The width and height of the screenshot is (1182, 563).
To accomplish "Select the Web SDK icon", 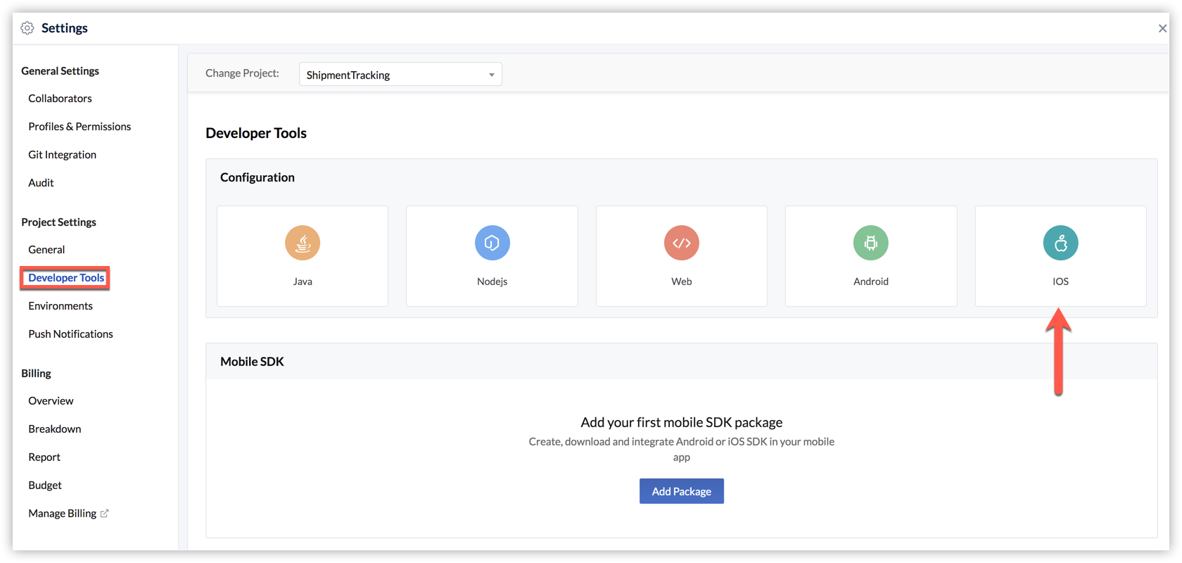I will [681, 243].
